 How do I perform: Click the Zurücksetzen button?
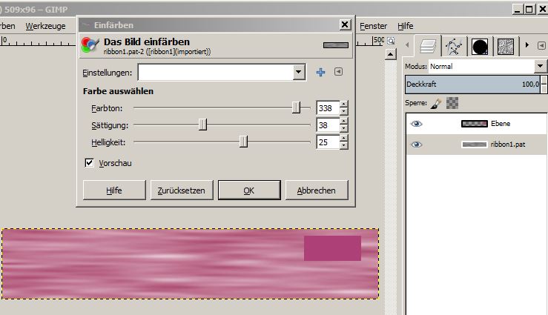click(x=182, y=190)
